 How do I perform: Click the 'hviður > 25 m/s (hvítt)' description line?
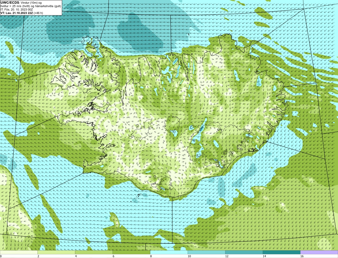click(31, 6)
